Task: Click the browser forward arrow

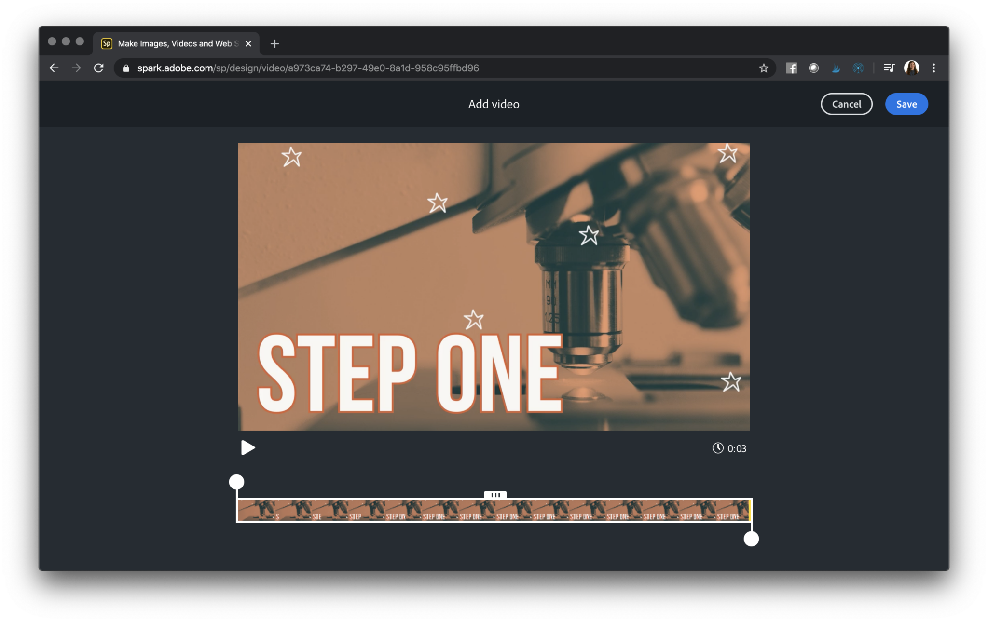Action: pos(76,68)
